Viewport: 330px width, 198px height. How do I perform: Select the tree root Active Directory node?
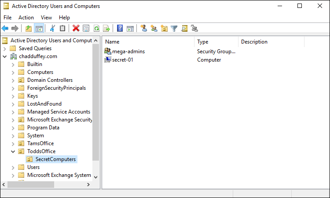pos(51,40)
